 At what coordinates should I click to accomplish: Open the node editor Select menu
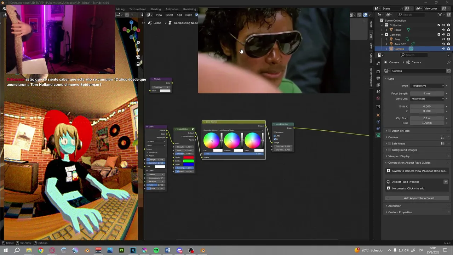click(x=169, y=15)
